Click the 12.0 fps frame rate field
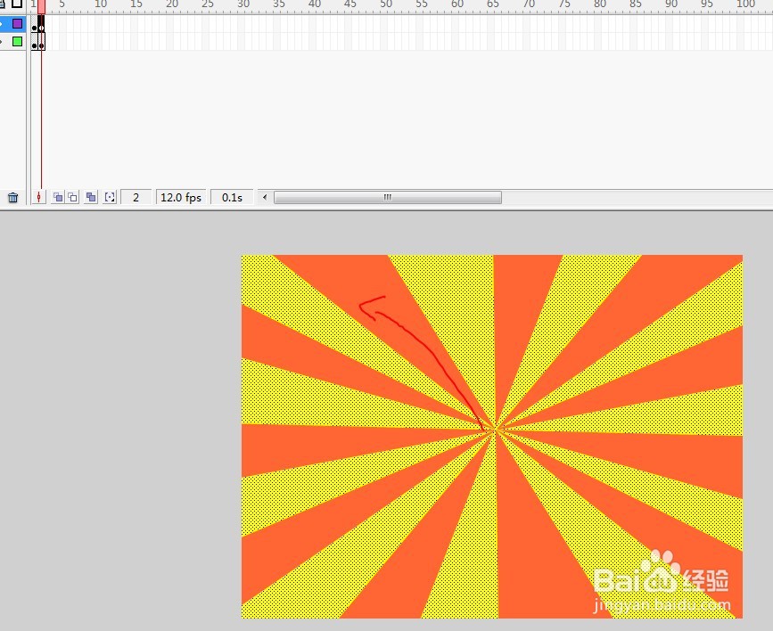Image resolution: width=773 pixels, height=631 pixels. point(181,198)
